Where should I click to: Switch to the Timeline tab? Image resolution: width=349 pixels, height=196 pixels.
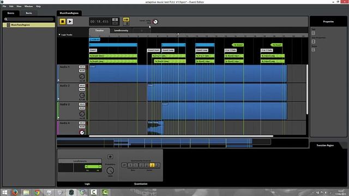pyautogui.click(x=99, y=30)
